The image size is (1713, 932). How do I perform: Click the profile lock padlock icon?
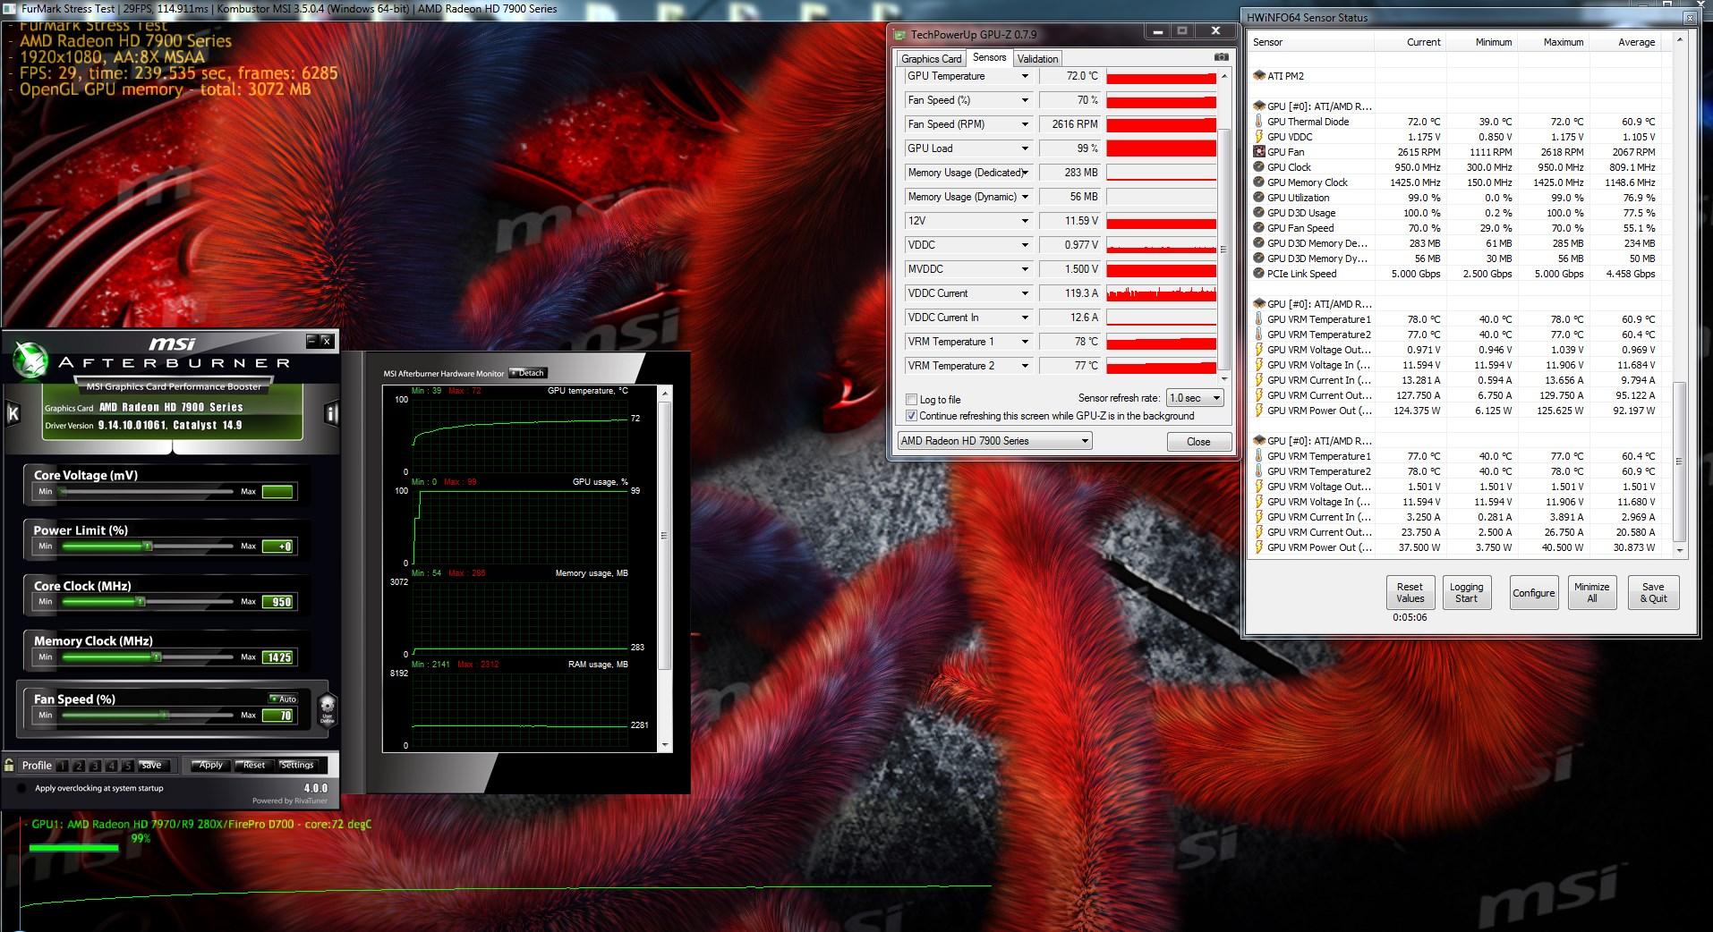(10, 765)
